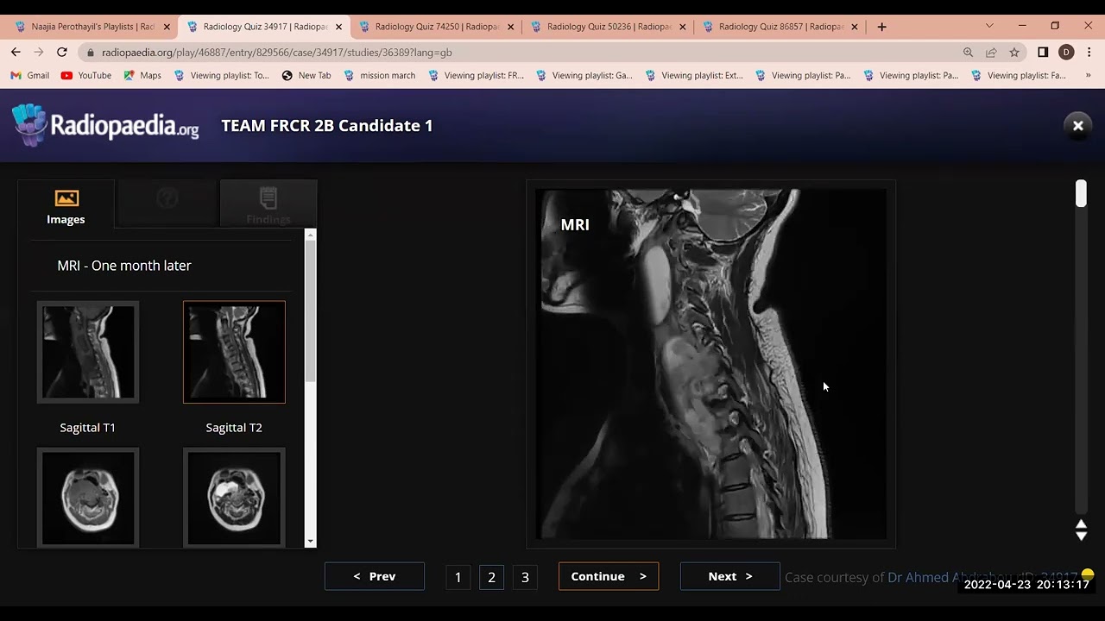Viewport: 1105px width, 621px height.
Task: Open the Findings tab
Action: (x=268, y=205)
